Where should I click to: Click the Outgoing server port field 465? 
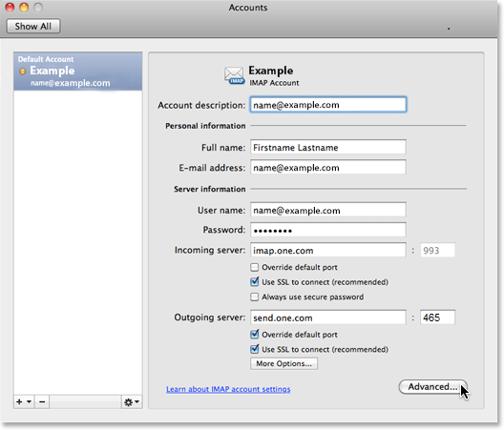click(x=437, y=317)
